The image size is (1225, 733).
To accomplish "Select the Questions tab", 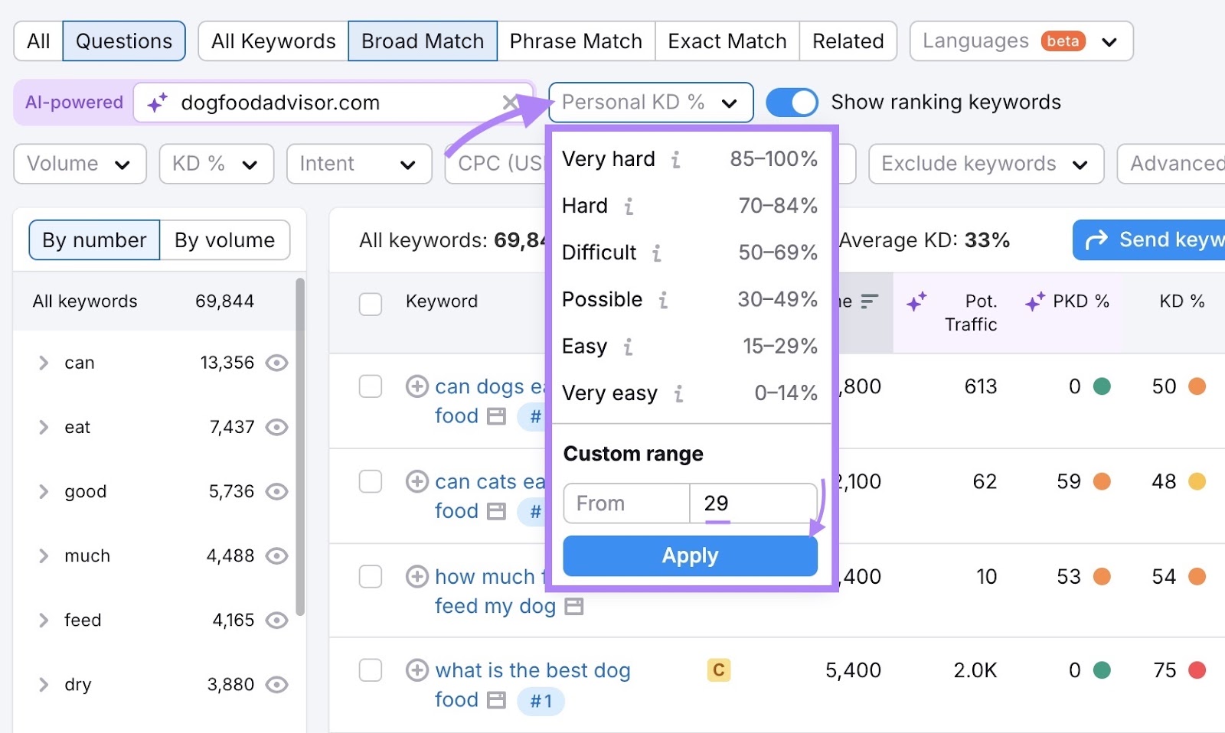I will pos(124,41).
